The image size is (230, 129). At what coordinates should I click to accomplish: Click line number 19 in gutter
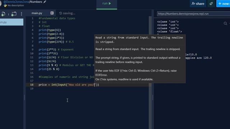(x=32, y=89)
